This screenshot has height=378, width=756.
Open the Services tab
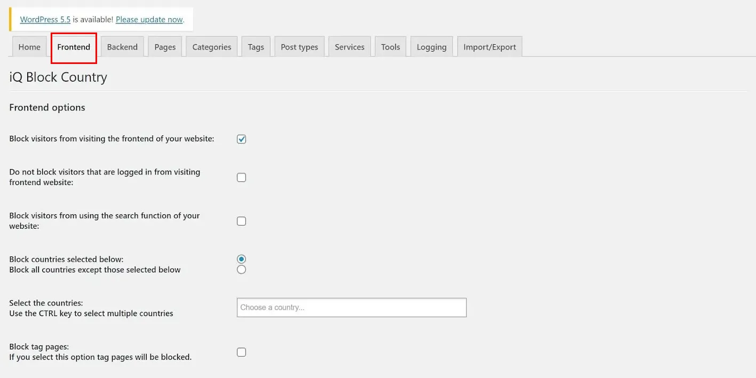click(349, 46)
